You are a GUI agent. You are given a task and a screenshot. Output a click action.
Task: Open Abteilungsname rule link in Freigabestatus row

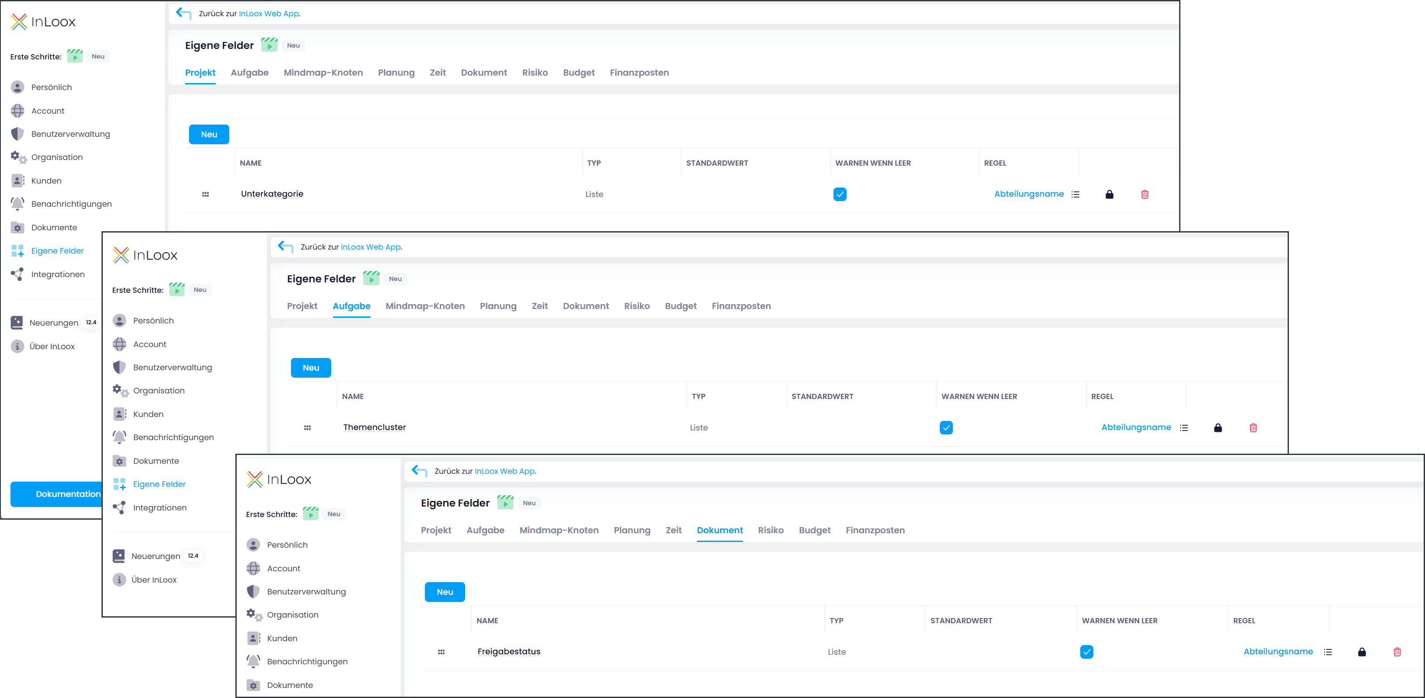(1278, 651)
